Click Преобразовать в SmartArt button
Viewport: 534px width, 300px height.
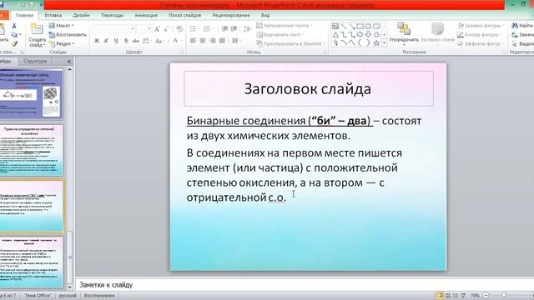coord(290,43)
